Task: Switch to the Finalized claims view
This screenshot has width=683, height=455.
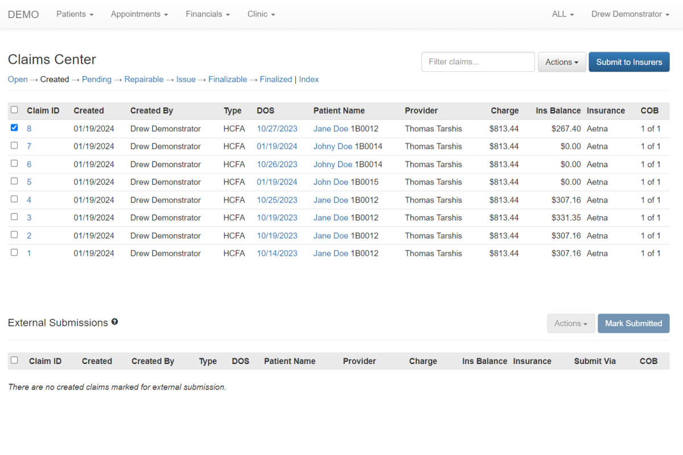Action: click(x=275, y=79)
